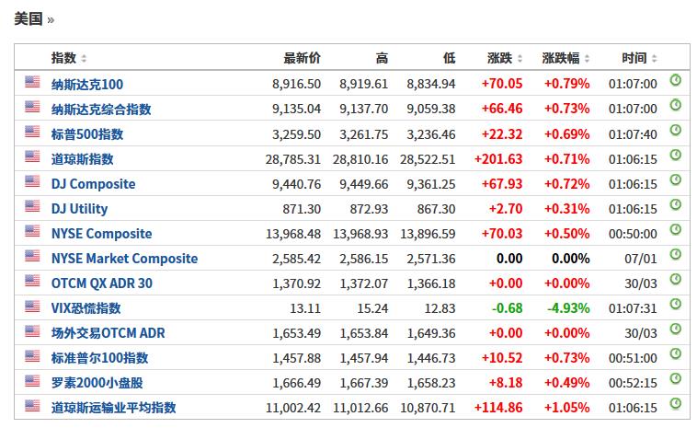Click the clock icon in the VIX恐慌指数 row

[675, 305]
